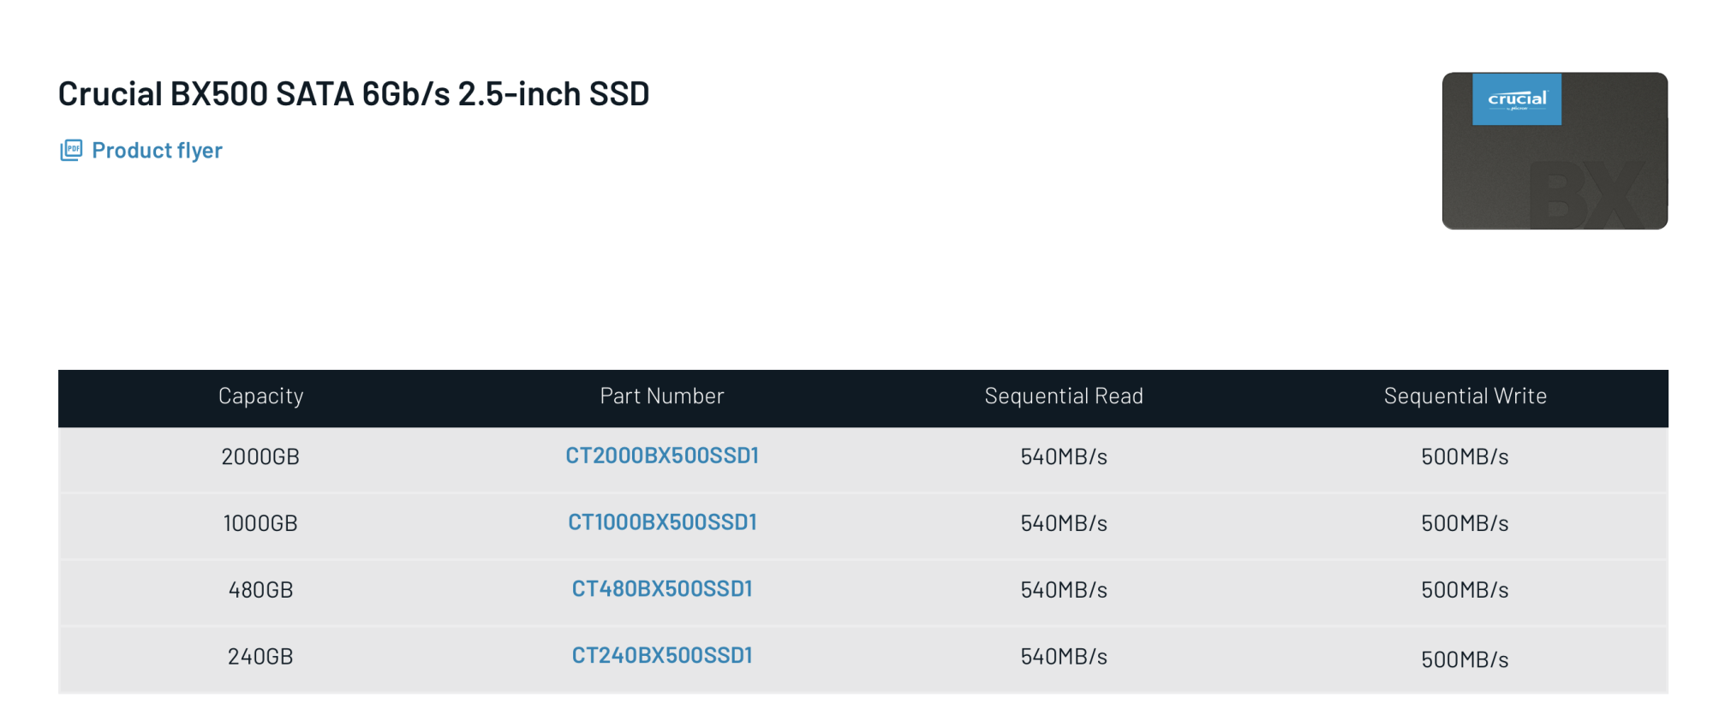Open part number CT240BX500SSD1
This screenshot has width=1713, height=727.
(662, 656)
